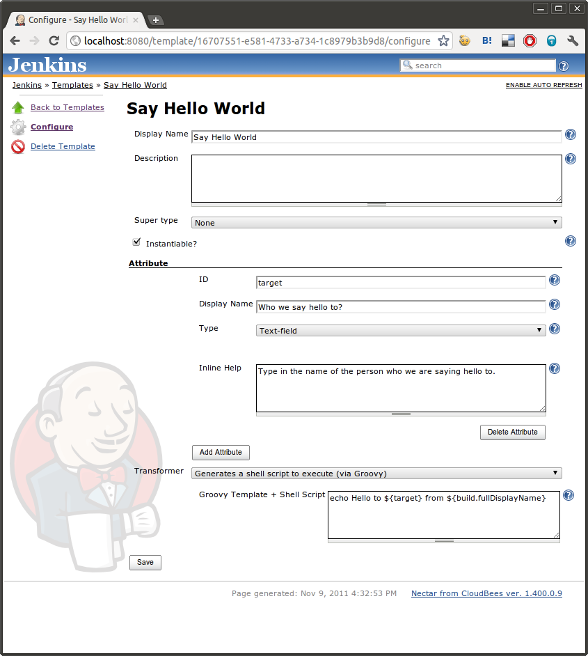Click the Jenkins logo in the header
This screenshot has width=588, height=656.
(x=47, y=65)
